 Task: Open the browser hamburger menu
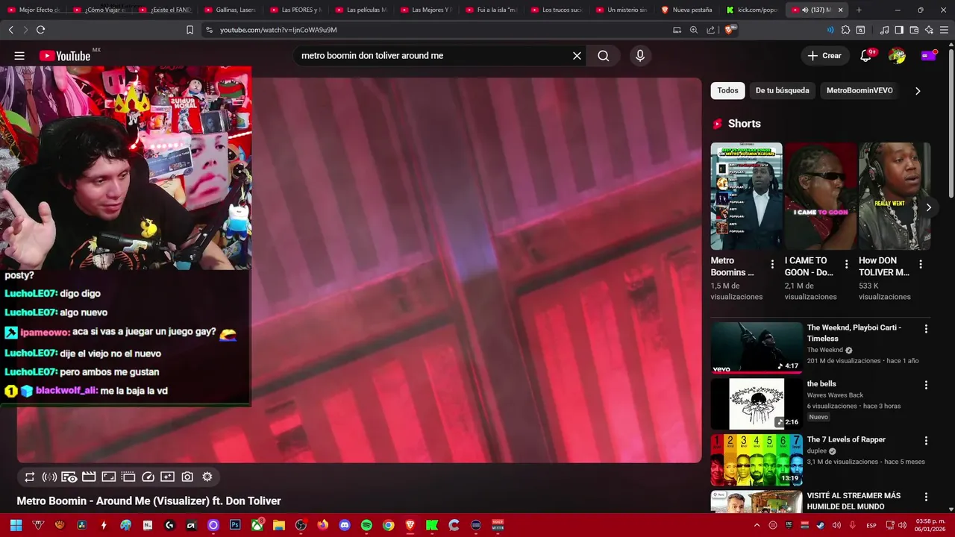[944, 30]
